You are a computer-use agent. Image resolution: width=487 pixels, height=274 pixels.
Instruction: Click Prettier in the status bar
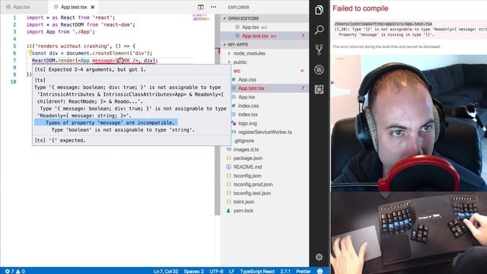pos(303,271)
